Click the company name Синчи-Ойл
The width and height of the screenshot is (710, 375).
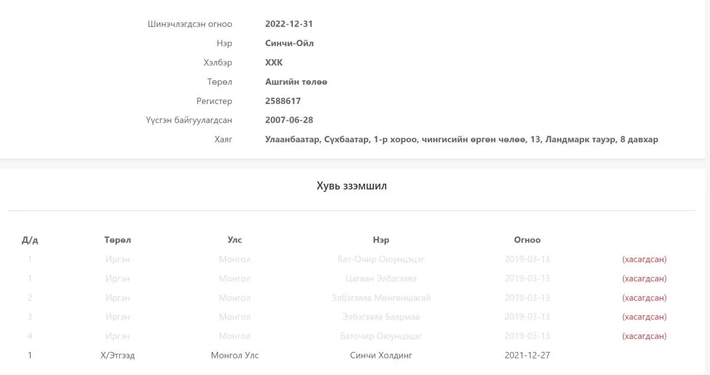pyautogui.click(x=289, y=43)
